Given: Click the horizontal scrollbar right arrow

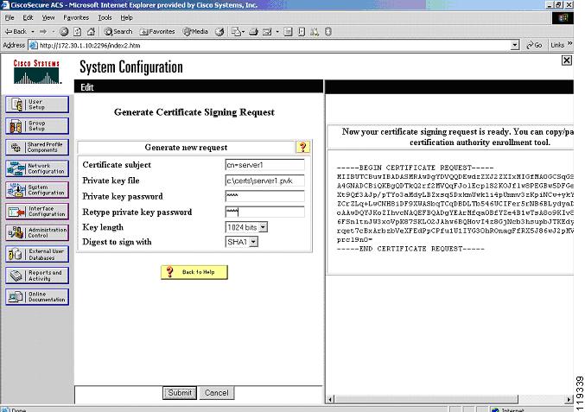Looking at the screenshot, I should coord(569,400).
